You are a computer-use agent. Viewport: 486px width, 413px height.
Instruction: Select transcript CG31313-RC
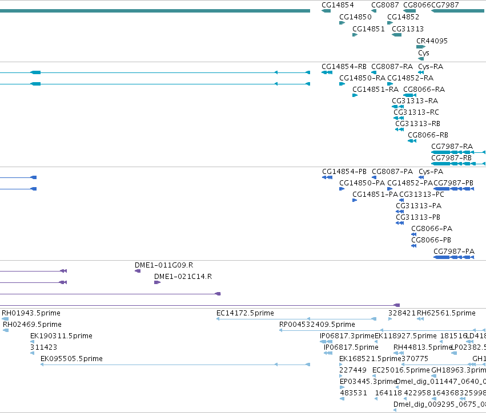point(416,112)
